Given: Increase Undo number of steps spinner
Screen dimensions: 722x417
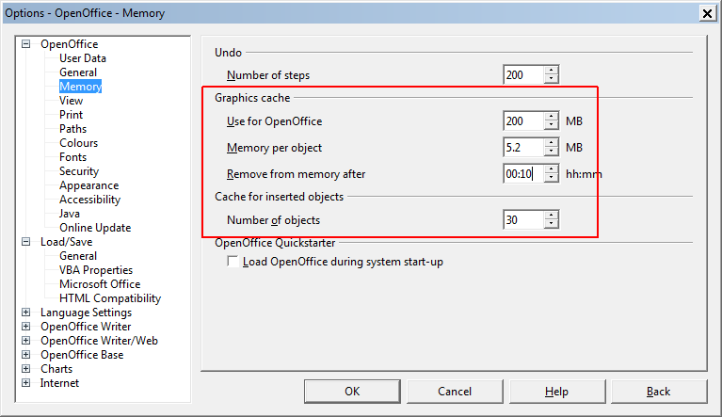Looking at the screenshot, I should (x=551, y=71).
